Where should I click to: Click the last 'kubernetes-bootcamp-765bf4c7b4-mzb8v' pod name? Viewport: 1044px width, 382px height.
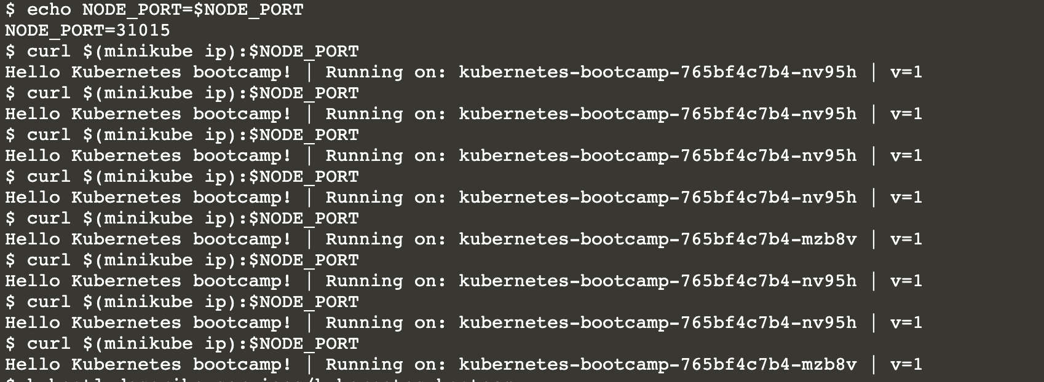(x=657, y=364)
